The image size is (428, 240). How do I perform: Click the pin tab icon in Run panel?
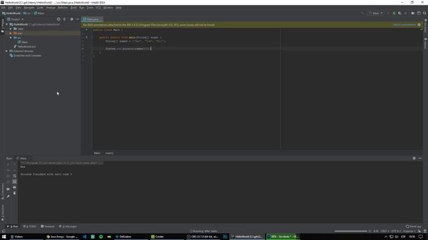point(8,196)
